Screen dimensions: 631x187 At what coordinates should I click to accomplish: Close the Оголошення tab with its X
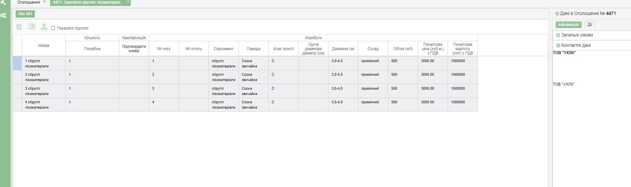pos(45,2)
